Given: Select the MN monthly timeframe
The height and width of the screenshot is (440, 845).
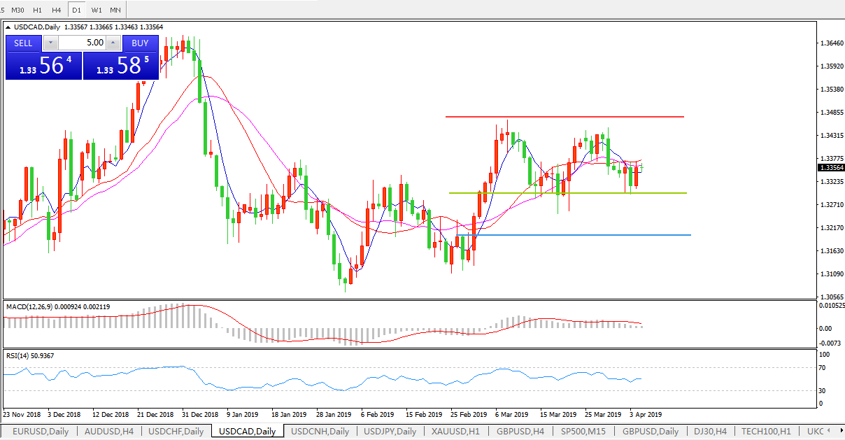Looking at the screenshot, I should tap(115, 10).
